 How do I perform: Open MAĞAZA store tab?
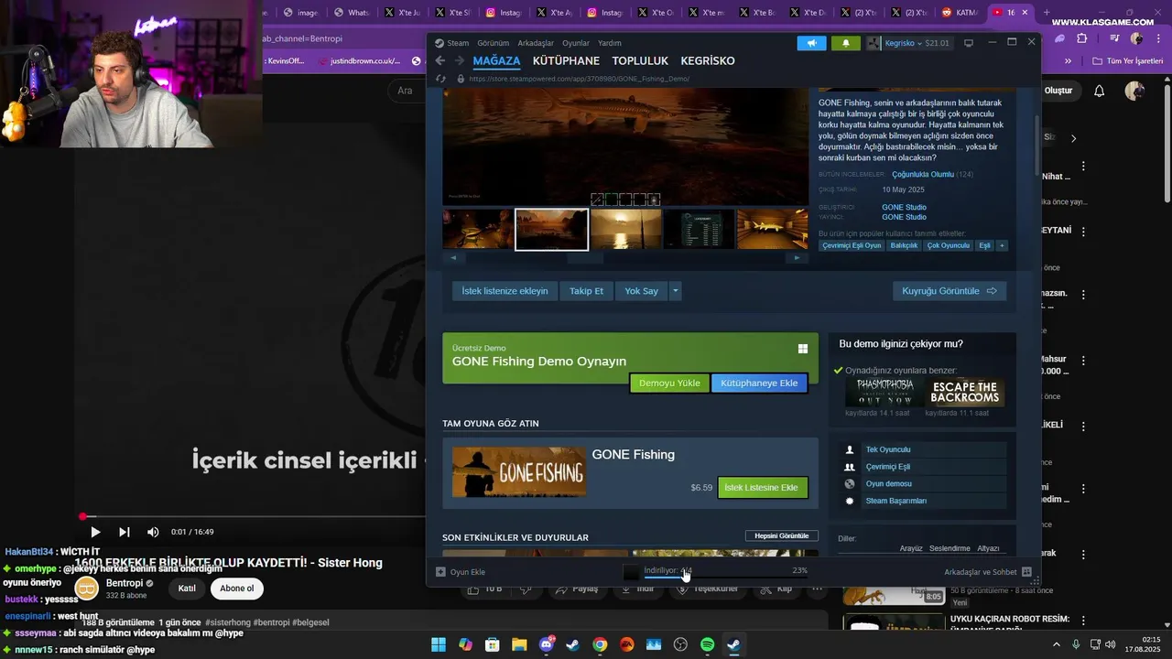point(496,61)
